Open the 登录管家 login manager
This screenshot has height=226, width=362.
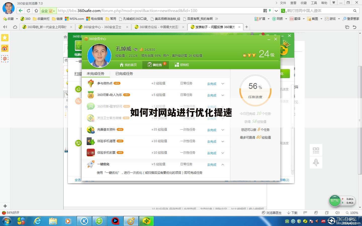click(351, 19)
